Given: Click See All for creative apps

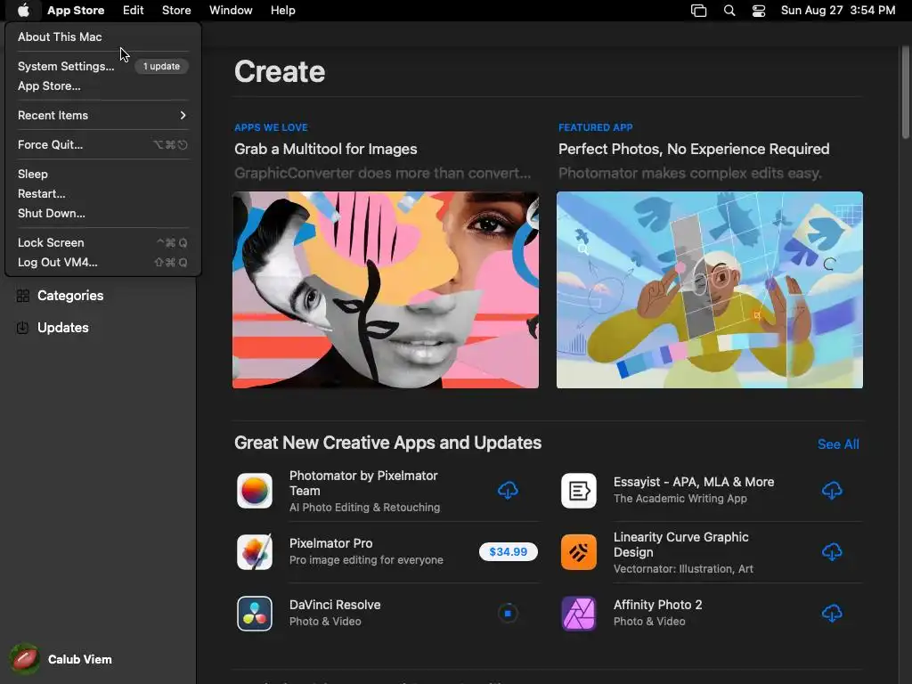Looking at the screenshot, I should (x=838, y=444).
